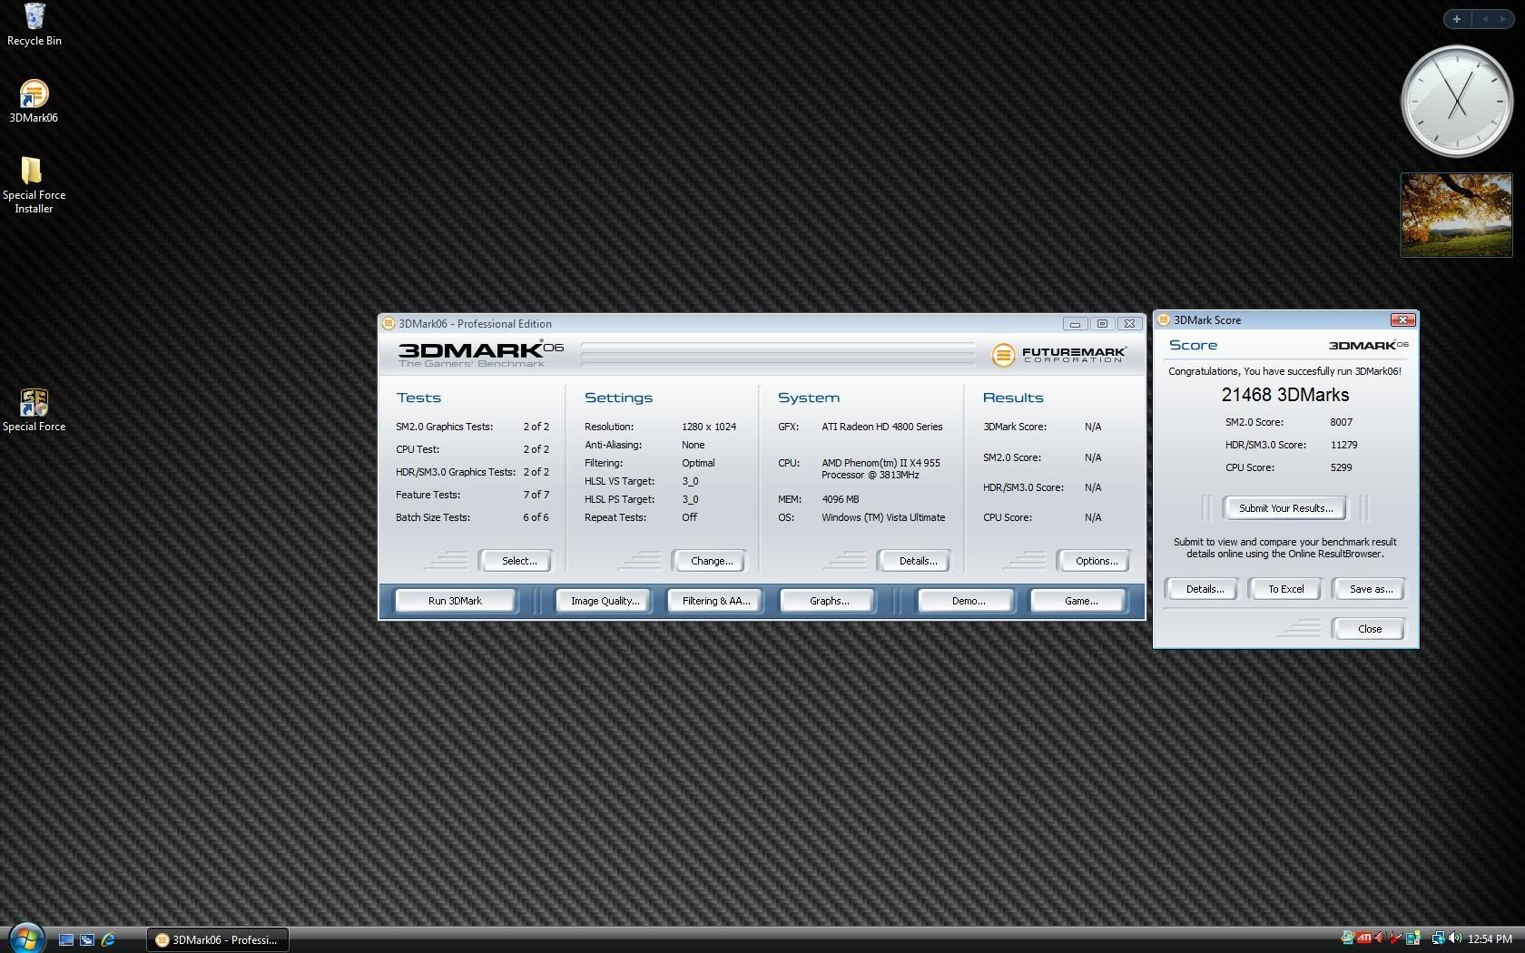The height and width of the screenshot is (953, 1525).
Task: Click the Close button in Score window
Action: [x=1370, y=629]
